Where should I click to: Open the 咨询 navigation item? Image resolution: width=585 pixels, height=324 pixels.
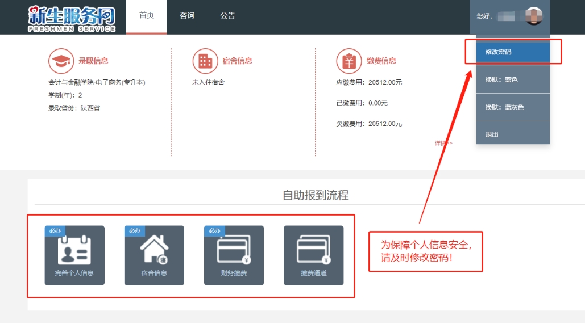(187, 16)
